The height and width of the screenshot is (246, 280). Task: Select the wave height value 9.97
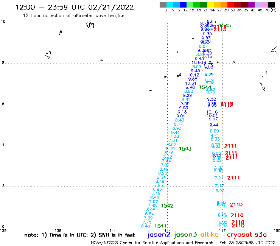[x=213, y=119]
